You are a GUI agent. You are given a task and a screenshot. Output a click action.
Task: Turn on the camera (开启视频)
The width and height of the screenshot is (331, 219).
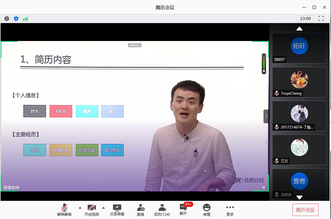pos(92,210)
